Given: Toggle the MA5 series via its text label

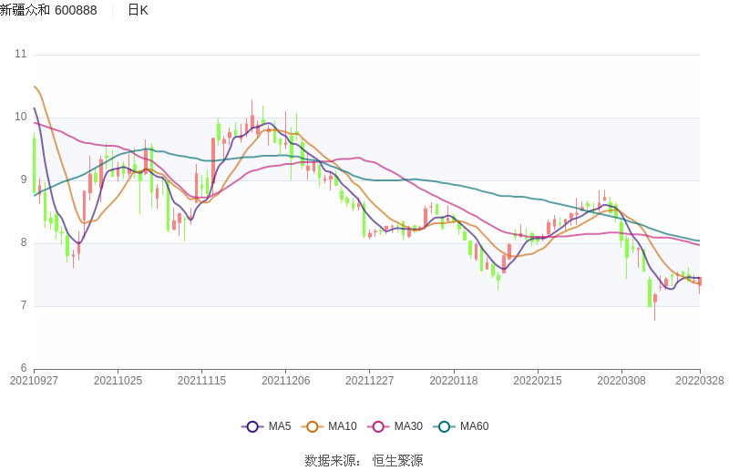Looking at the screenshot, I should [280, 426].
